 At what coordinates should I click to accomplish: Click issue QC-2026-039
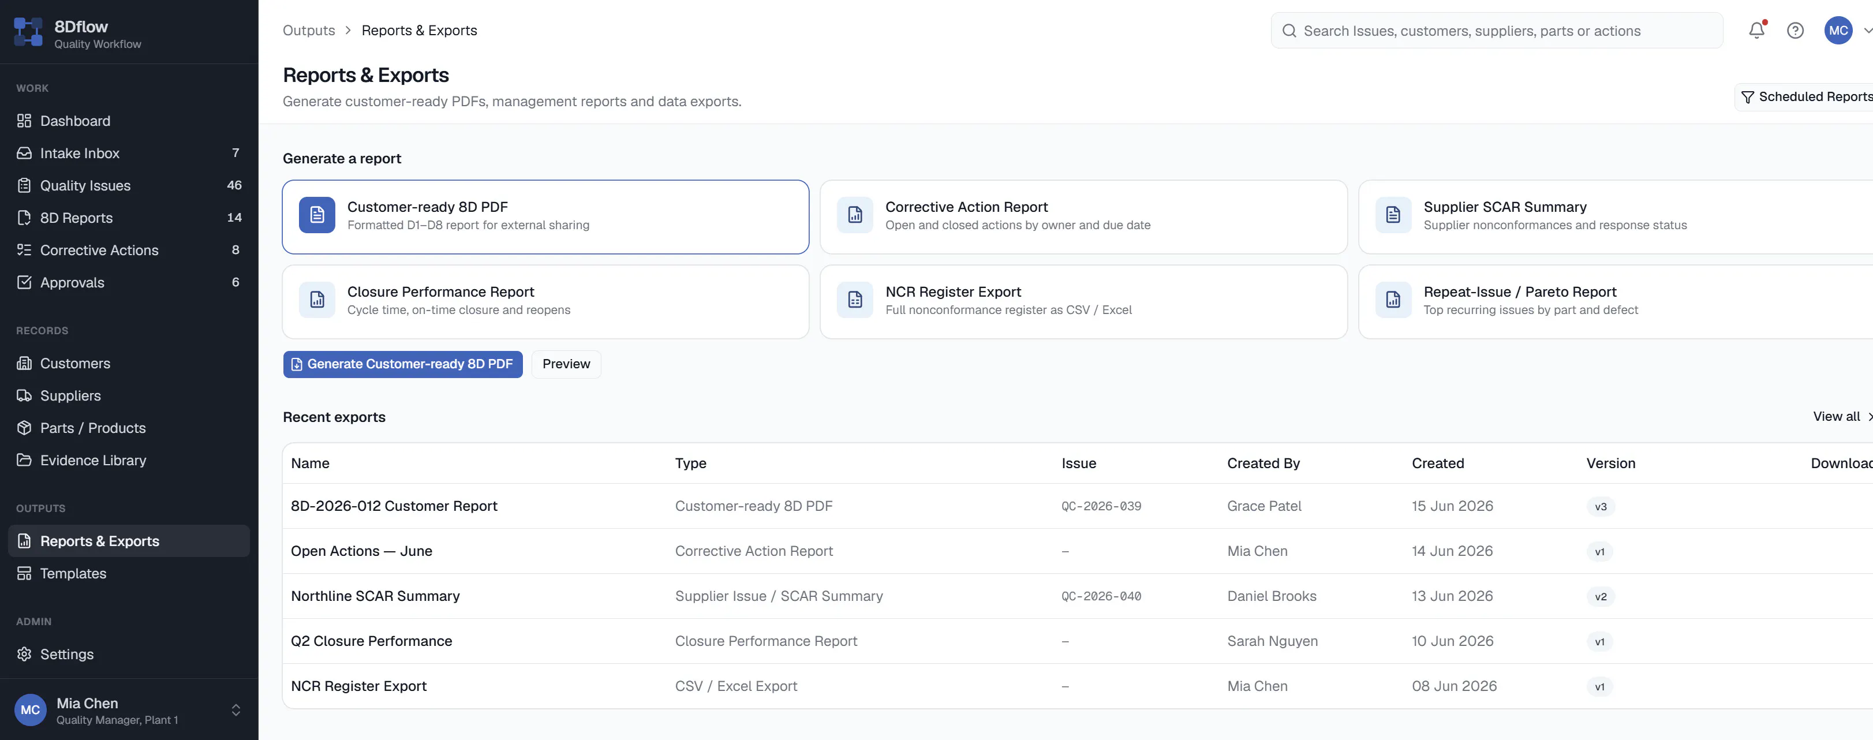click(1101, 506)
